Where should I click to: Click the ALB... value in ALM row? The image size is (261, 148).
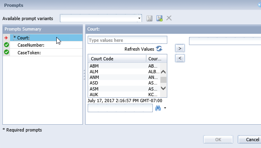coord(154,72)
